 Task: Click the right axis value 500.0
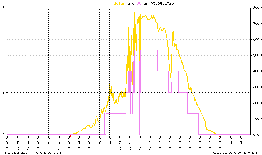click(x=257, y=56)
